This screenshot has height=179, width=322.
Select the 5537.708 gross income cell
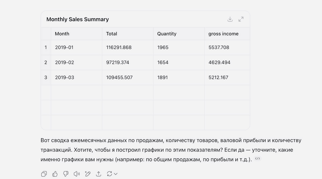coord(219,48)
